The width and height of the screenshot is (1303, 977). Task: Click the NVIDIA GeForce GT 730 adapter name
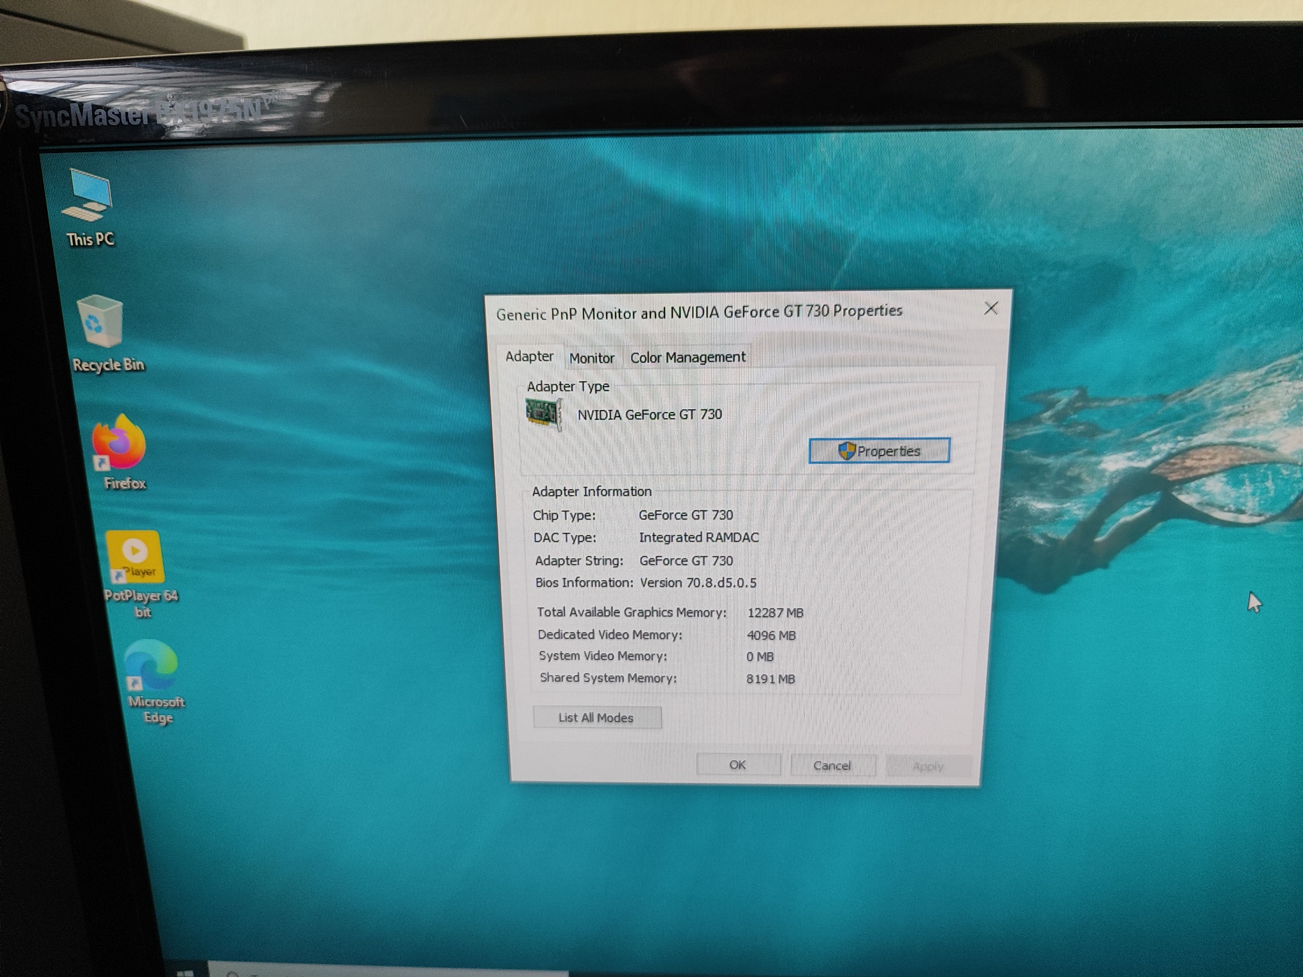coord(649,415)
